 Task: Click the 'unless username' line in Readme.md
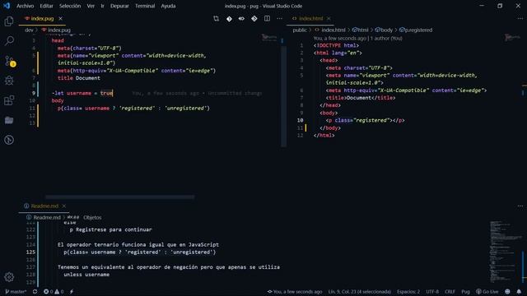(x=86, y=275)
